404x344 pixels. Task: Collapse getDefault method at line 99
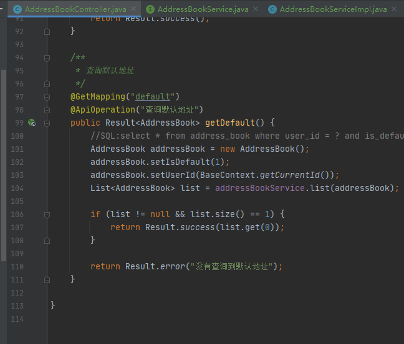click(x=47, y=123)
